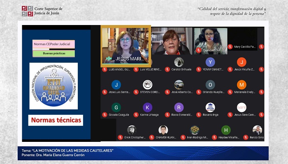
Task: Click the muted mic icon beside Jose Luis Santa
Action: 105,92
